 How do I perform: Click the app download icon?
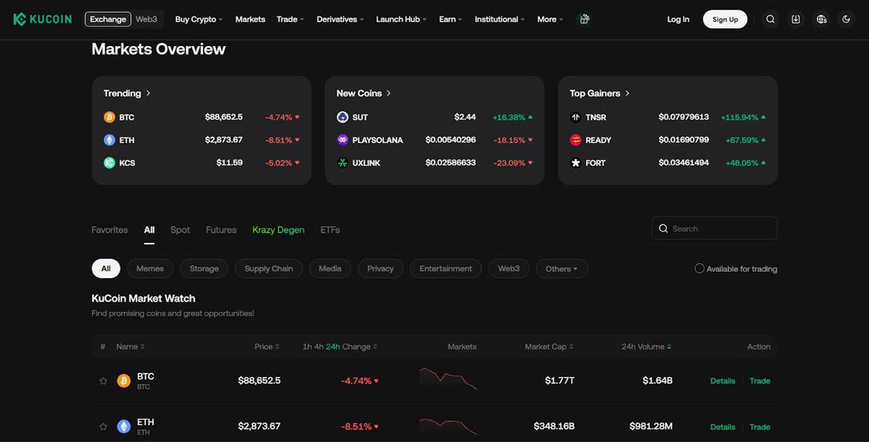pyautogui.click(x=796, y=19)
